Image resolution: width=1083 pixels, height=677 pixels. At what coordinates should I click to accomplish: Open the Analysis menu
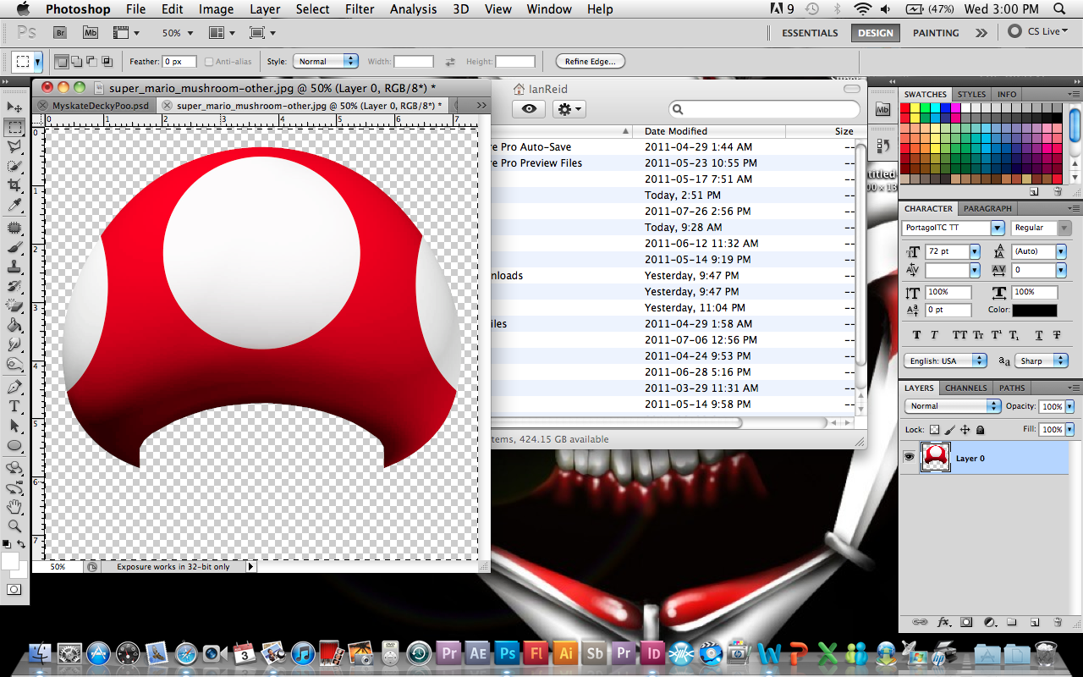click(x=413, y=9)
